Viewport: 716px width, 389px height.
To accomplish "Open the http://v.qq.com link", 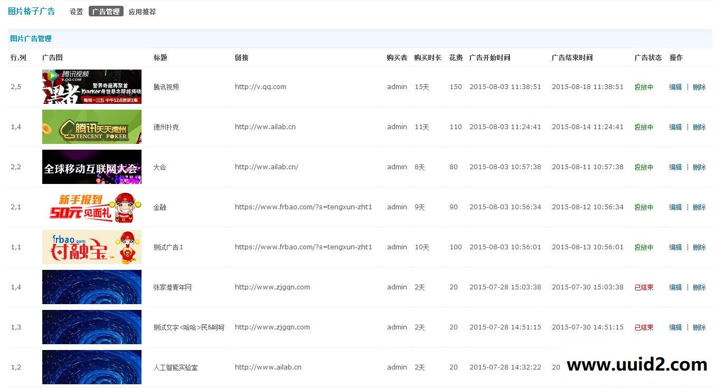I will pyautogui.click(x=260, y=86).
